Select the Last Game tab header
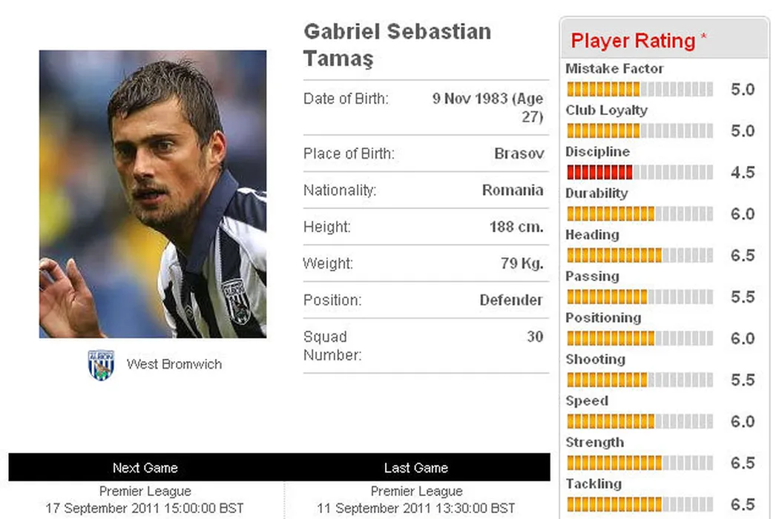This screenshot has width=779, height=519. [x=415, y=468]
